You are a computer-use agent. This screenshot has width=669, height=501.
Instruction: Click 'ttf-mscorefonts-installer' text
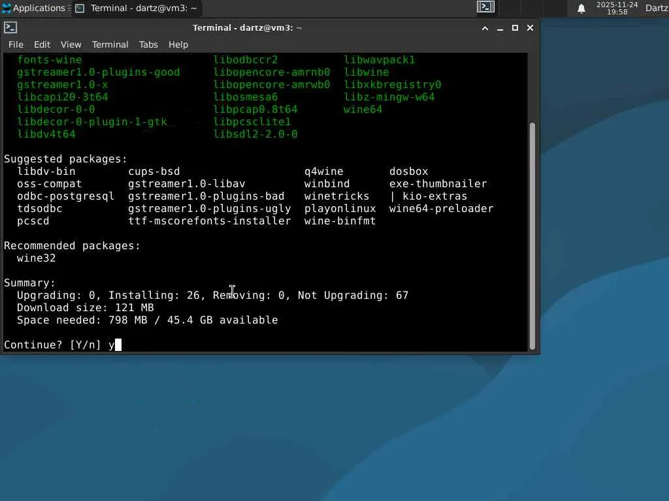tap(210, 220)
